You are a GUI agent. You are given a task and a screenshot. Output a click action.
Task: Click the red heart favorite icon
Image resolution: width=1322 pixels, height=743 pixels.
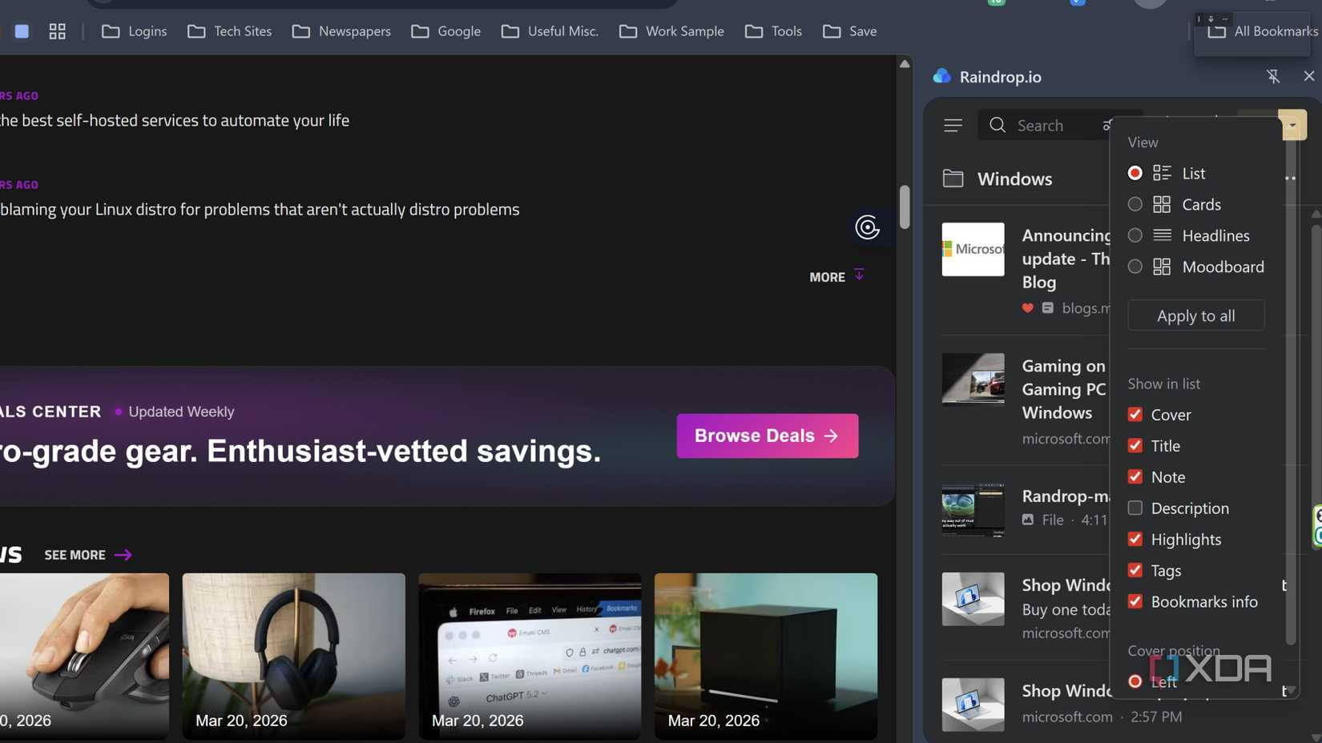[x=1027, y=308]
